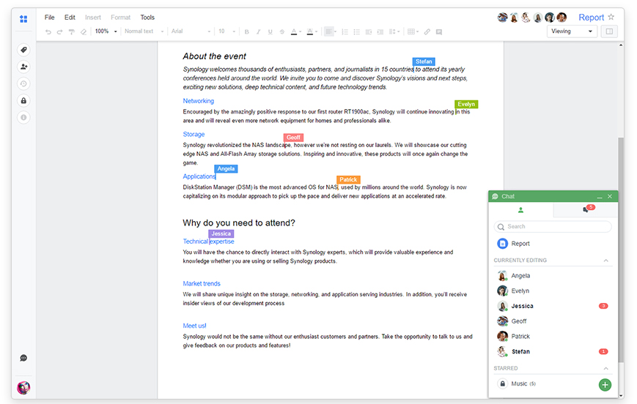Image resolution: width=637 pixels, height=404 pixels.
Task: Open the Normal text style dropdown
Action: point(144,31)
